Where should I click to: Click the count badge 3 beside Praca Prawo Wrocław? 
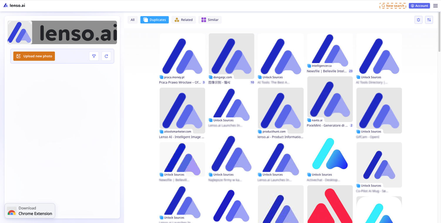203,82
